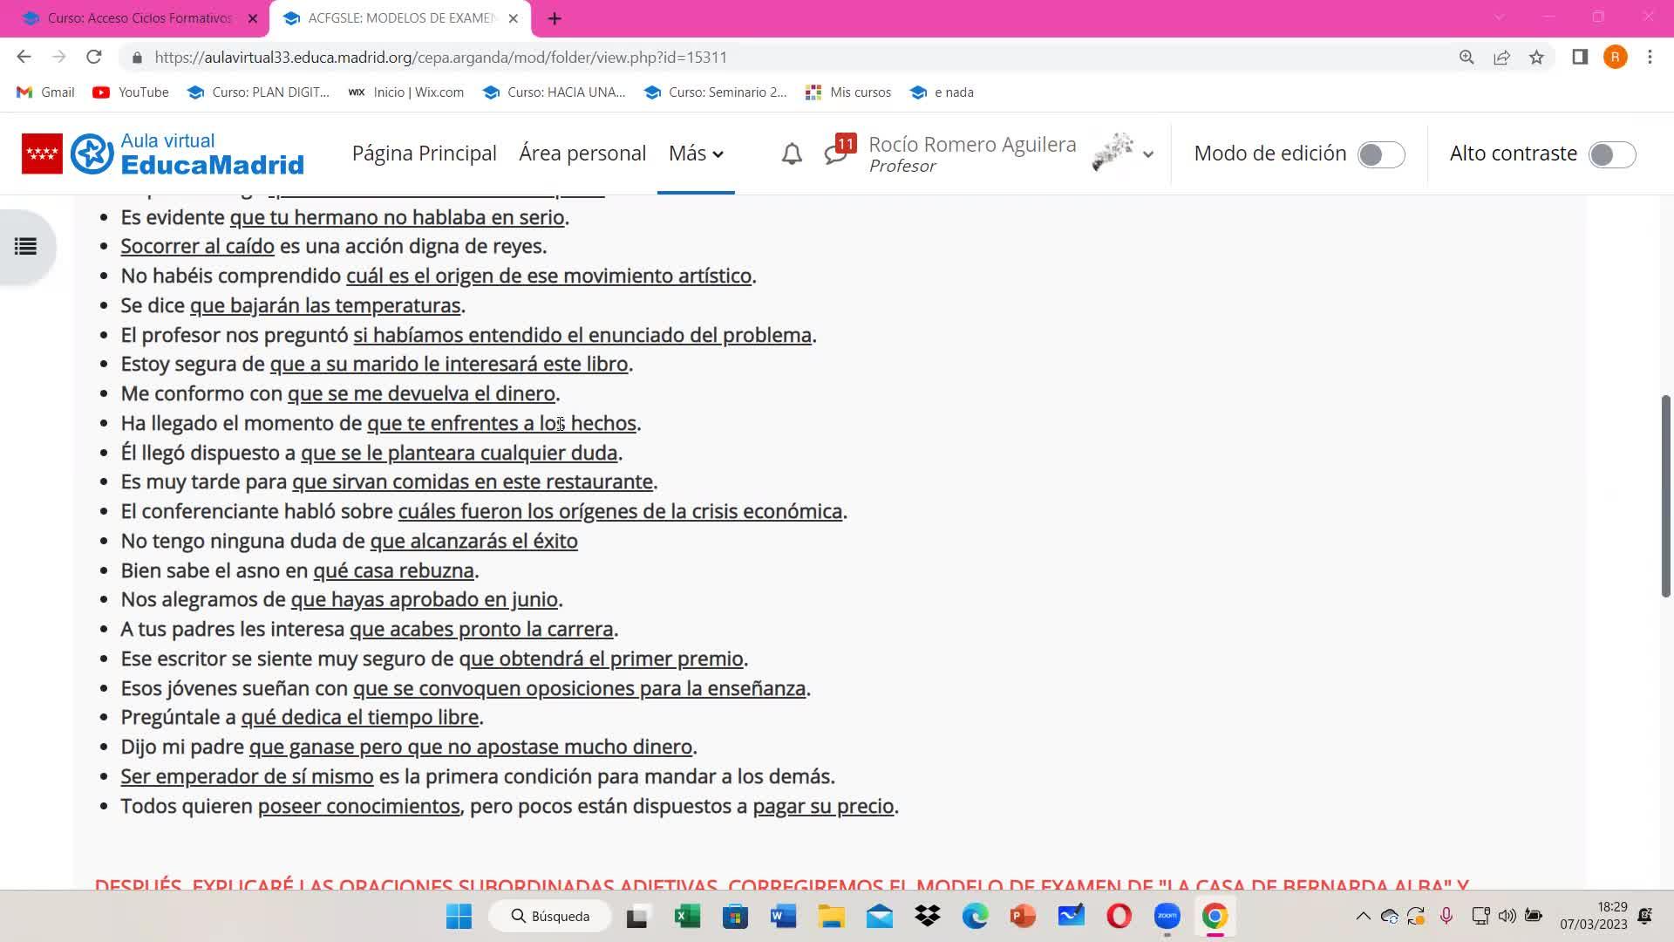Expand user profile menu arrow

coord(1148,154)
